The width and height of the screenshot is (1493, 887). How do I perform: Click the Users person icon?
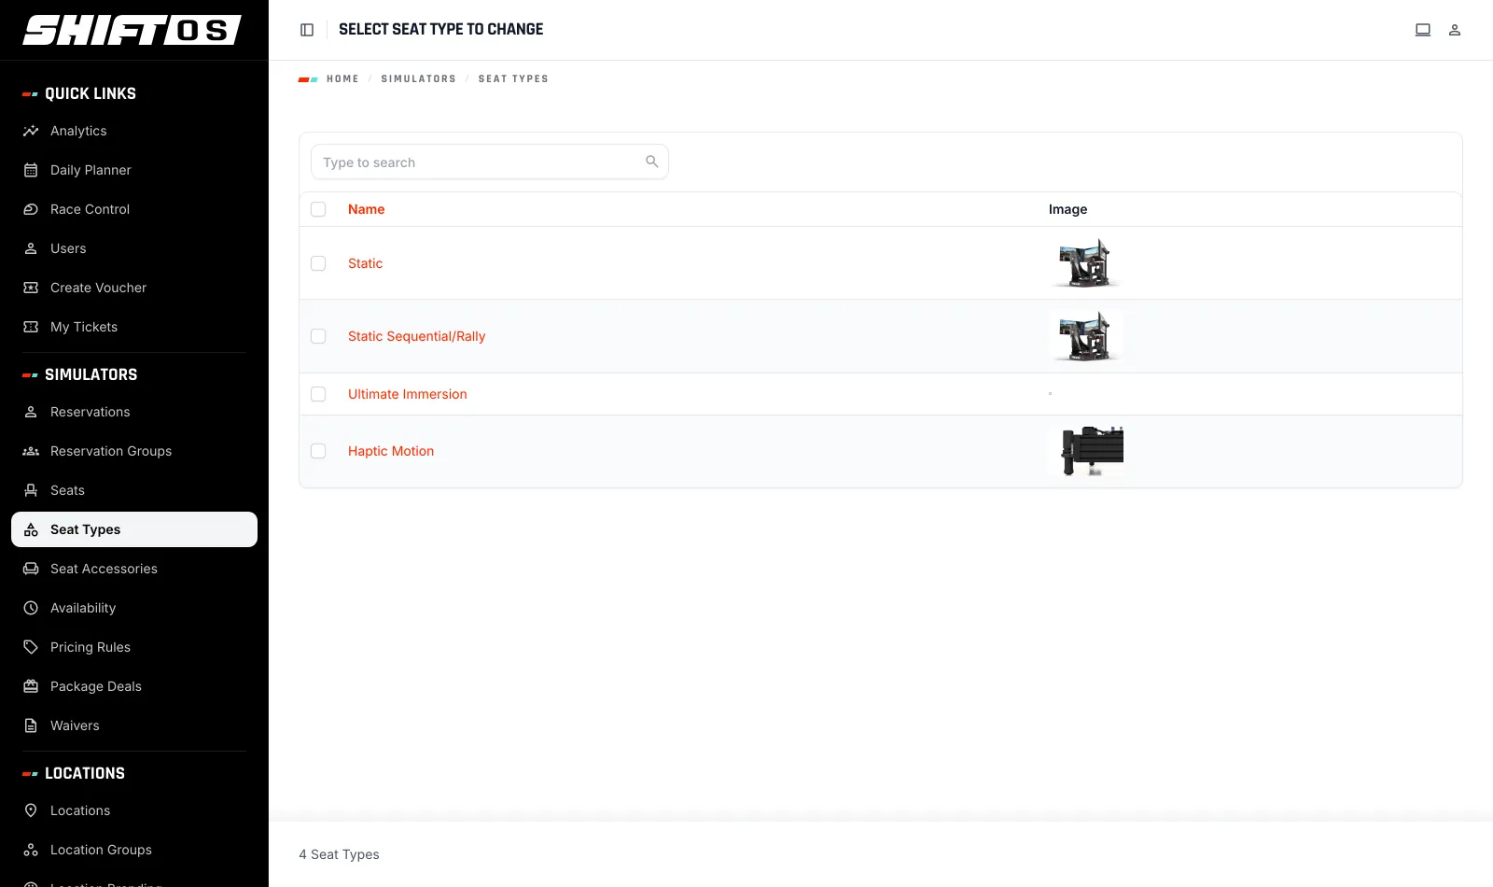coord(31,248)
